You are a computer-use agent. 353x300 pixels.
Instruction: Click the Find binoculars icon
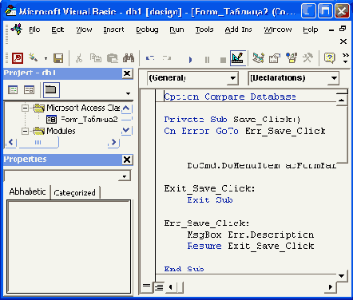coord(129,58)
